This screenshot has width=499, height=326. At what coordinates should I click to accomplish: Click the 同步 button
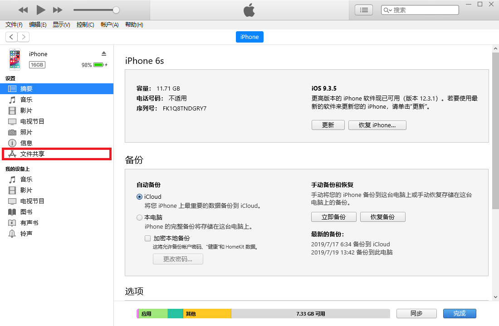pos(416,314)
